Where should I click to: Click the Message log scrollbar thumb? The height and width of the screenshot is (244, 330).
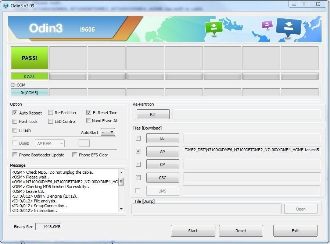[x=121, y=182]
